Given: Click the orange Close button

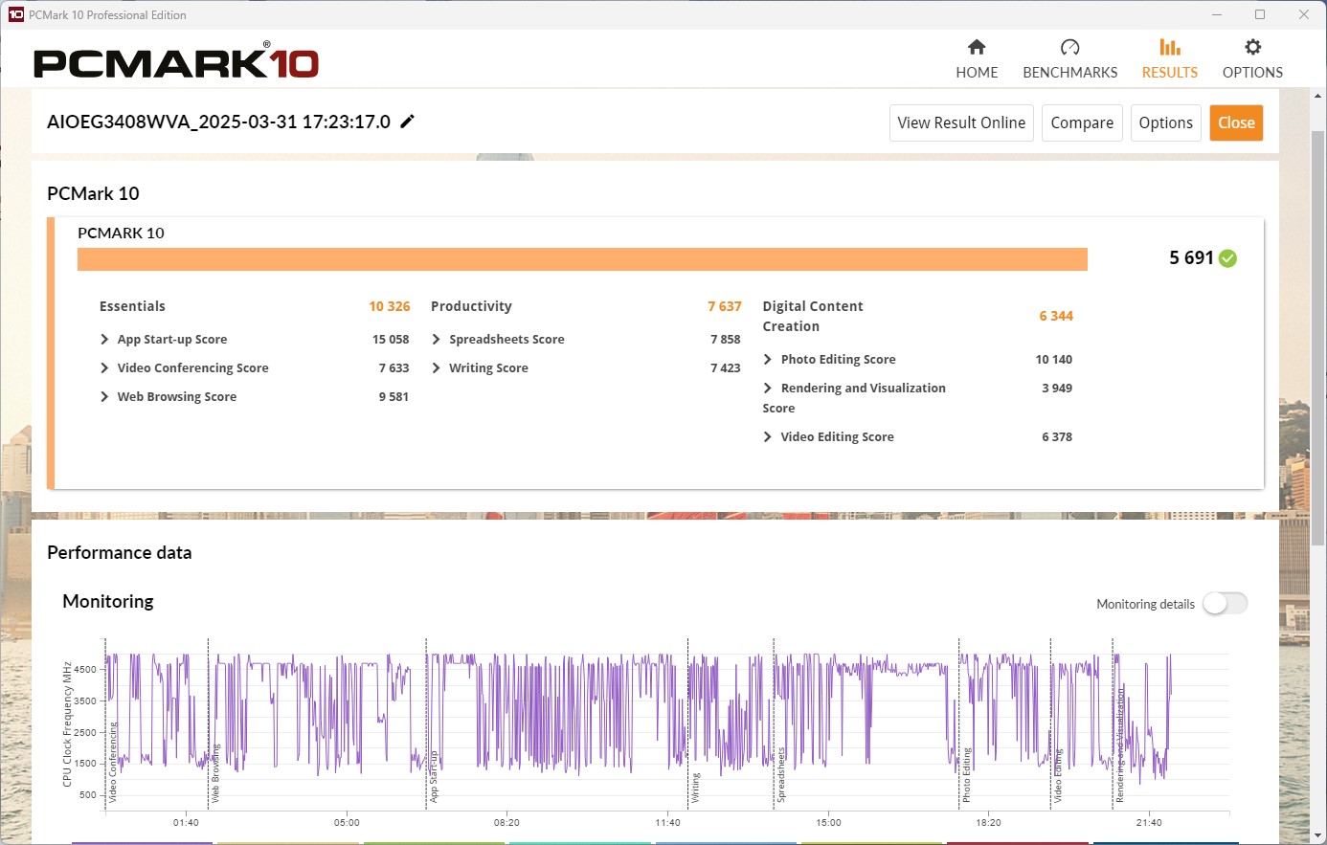Looking at the screenshot, I should (x=1236, y=122).
